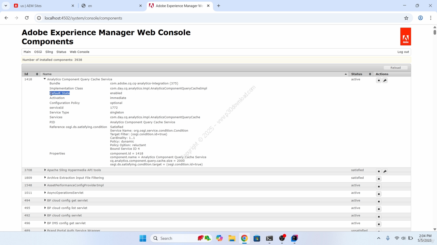Open the Terminal from the taskbar
Screen dimensions: 437x245
(269, 238)
